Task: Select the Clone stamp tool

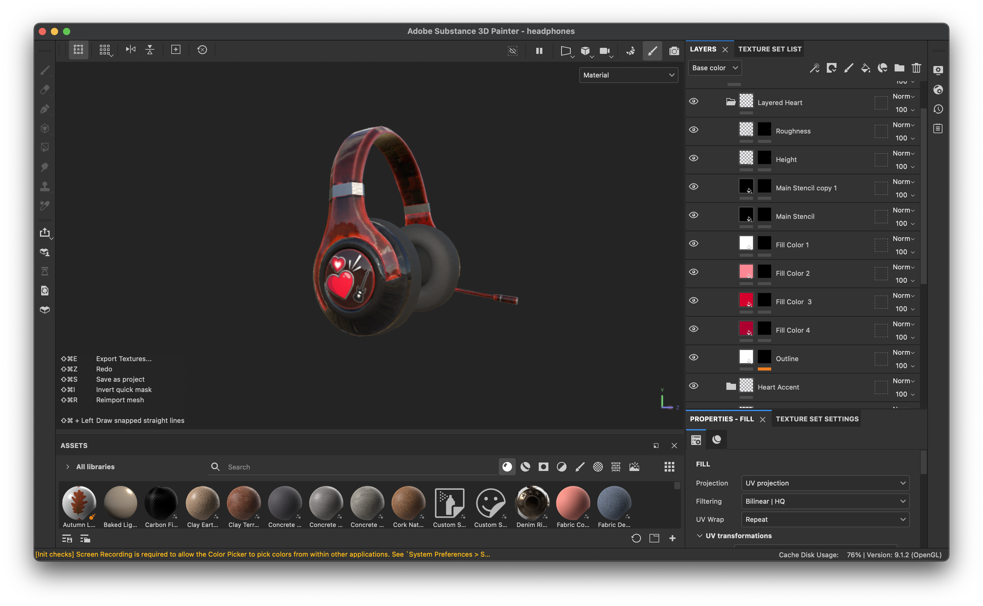Action: point(45,186)
